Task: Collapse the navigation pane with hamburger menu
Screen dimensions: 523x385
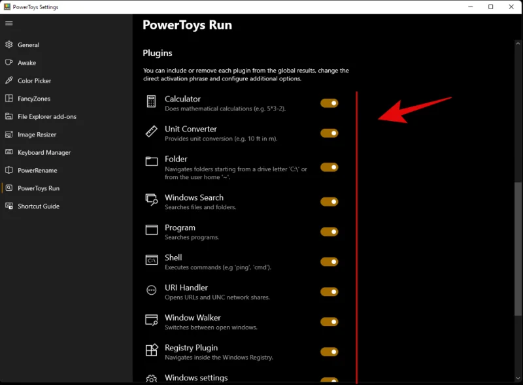Action: coord(8,23)
